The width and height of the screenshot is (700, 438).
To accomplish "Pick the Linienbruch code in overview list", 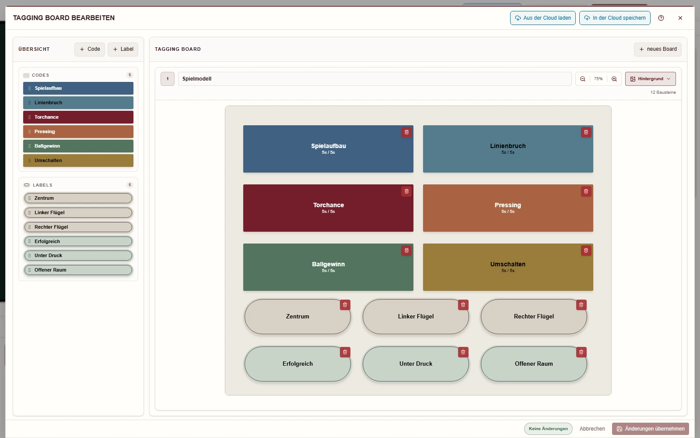I will click(x=78, y=102).
